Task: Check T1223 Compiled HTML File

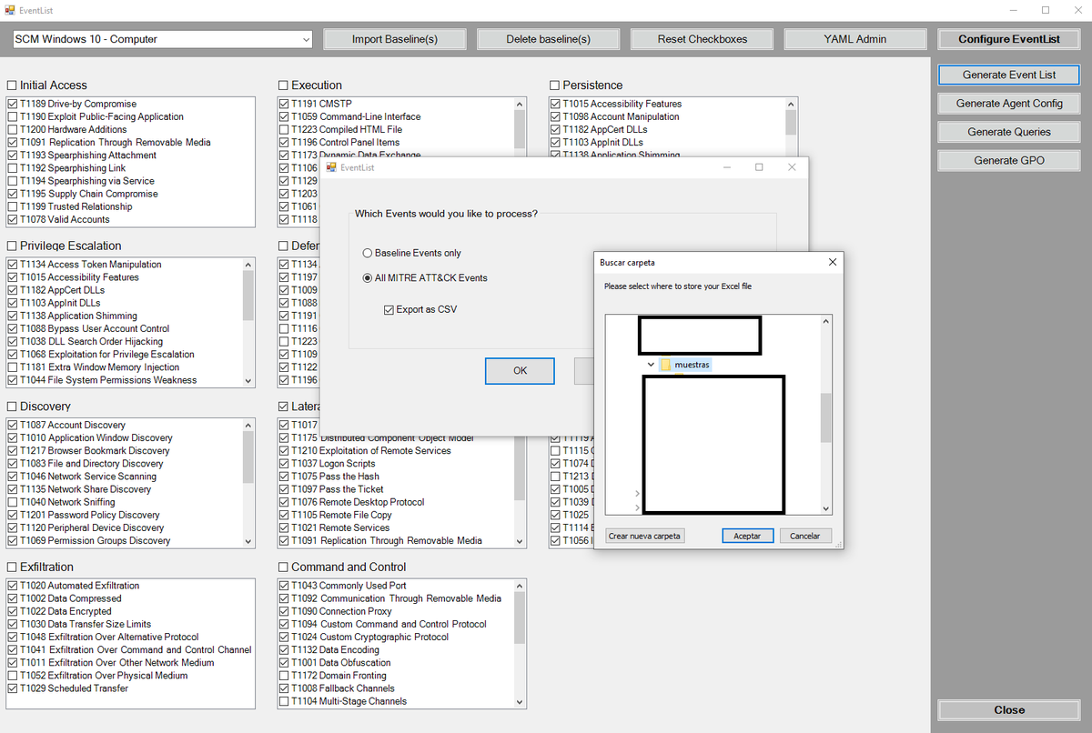Action: [x=284, y=130]
